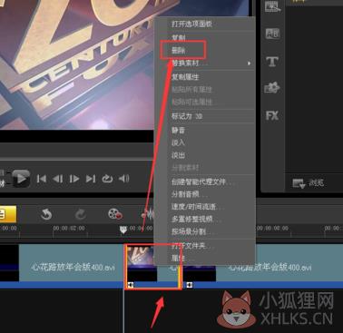The width and height of the screenshot is (343, 333).
Task: Click the small clip marker icon under the third clip
Action: pos(190,285)
